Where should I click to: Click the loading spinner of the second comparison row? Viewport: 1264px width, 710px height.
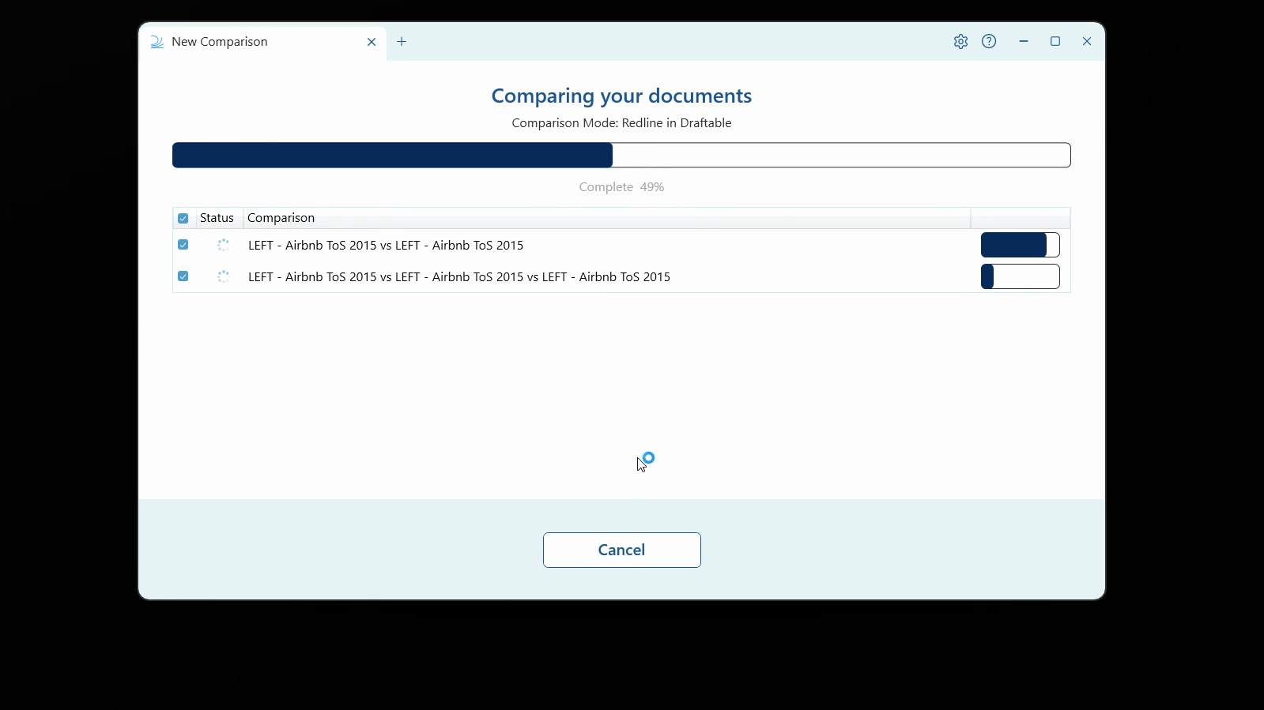[223, 276]
